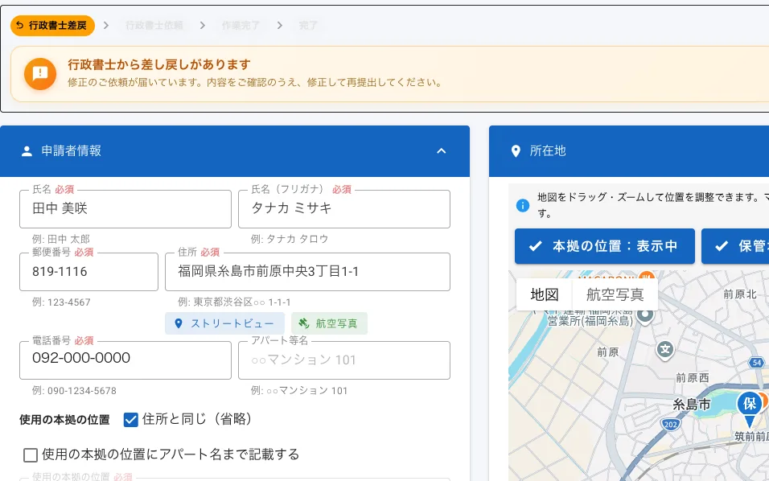Click the route 54 shield on map
Image resolution: width=769 pixels, height=481 pixels.
757,363
